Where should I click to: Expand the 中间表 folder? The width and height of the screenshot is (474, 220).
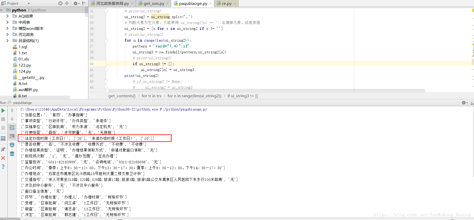(x=7, y=22)
